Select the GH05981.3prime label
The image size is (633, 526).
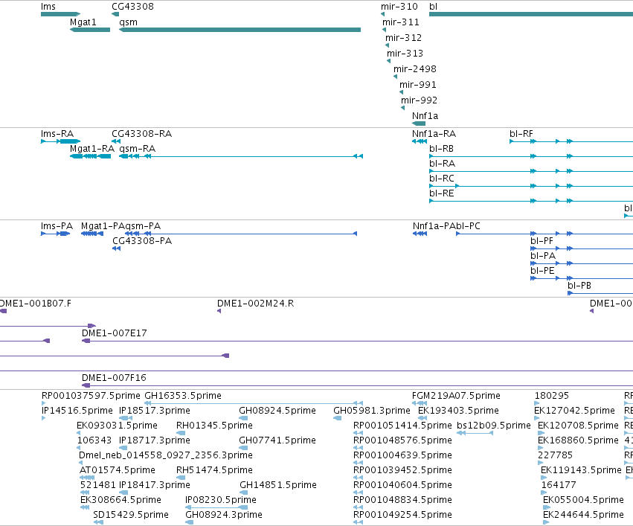[x=372, y=411]
